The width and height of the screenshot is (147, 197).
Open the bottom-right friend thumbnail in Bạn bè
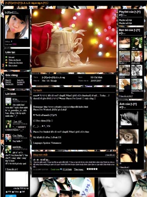click(x=137, y=84)
